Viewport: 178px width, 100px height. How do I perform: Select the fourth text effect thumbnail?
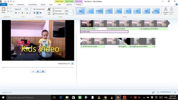pos(109,11)
